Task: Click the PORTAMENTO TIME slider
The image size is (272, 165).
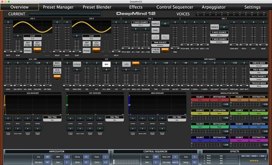Action: 156,76
